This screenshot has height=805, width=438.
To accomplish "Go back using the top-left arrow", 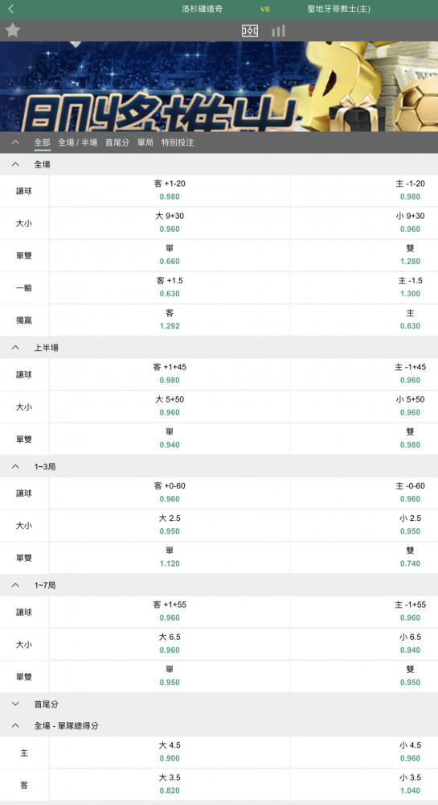I will [x=11, y=9].
